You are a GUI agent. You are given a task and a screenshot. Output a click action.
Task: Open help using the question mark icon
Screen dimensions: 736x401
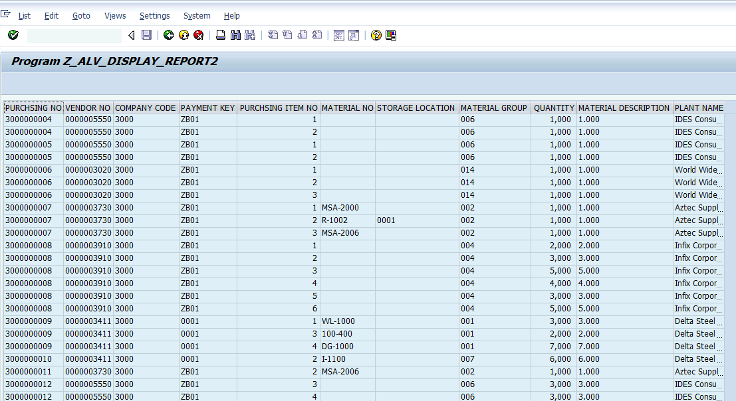point(376,35)
